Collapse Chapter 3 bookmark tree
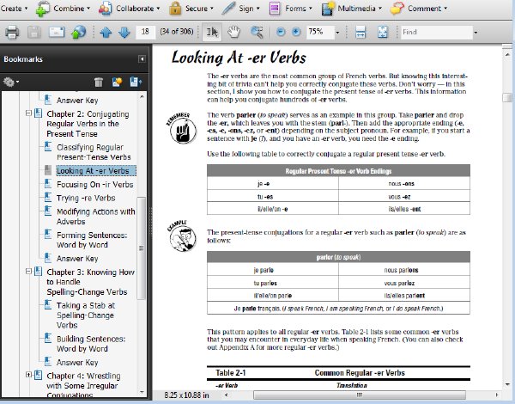The width and height of the screenshot is (515, 404). (28, 272)
